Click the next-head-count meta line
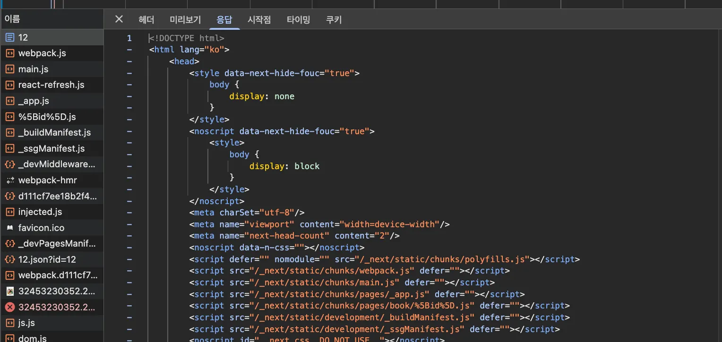The height and width of the screenshot is (342, 722). 294,236
